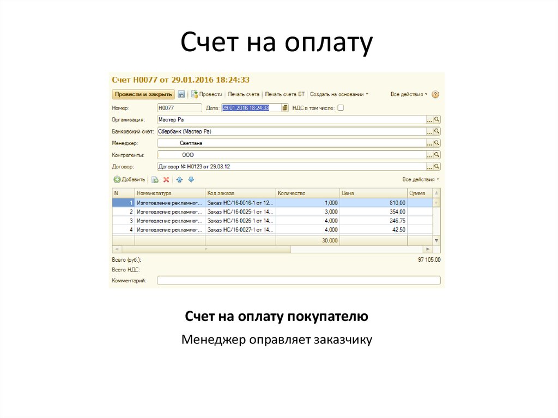The image size is (558, 418).
Task: Click the Провести toolbar button
Action: (207, 94)
